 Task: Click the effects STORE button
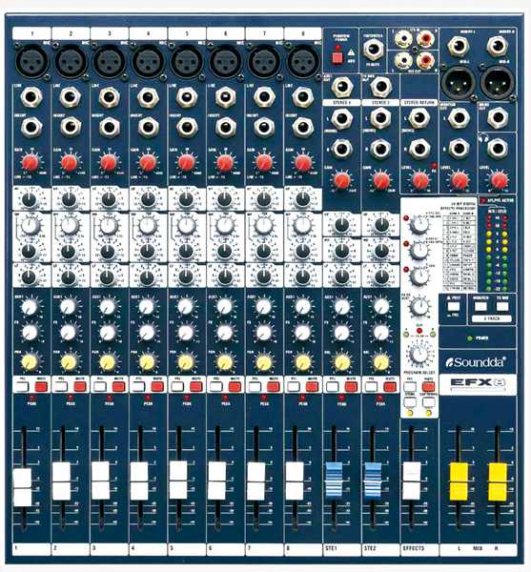tap(410, 402)
